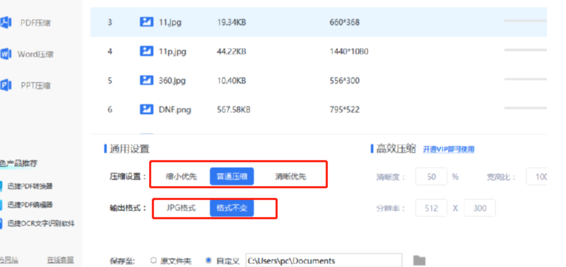Click file size 10.40KB

click(x=231, y=80)
